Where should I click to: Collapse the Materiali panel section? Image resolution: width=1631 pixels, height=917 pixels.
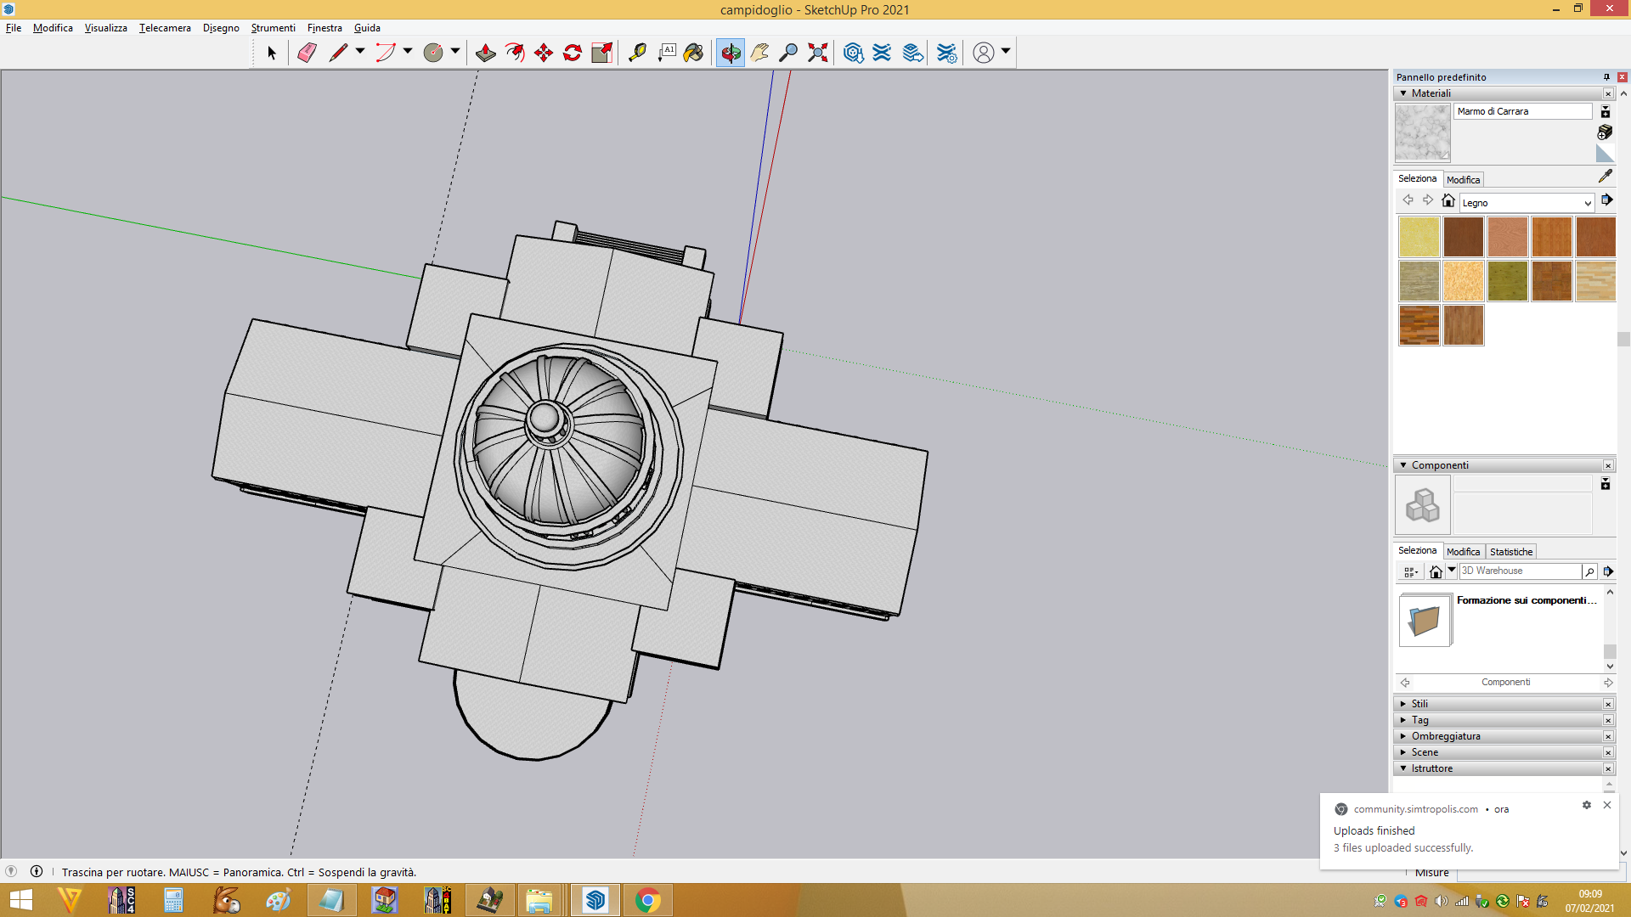point(1403,93)
